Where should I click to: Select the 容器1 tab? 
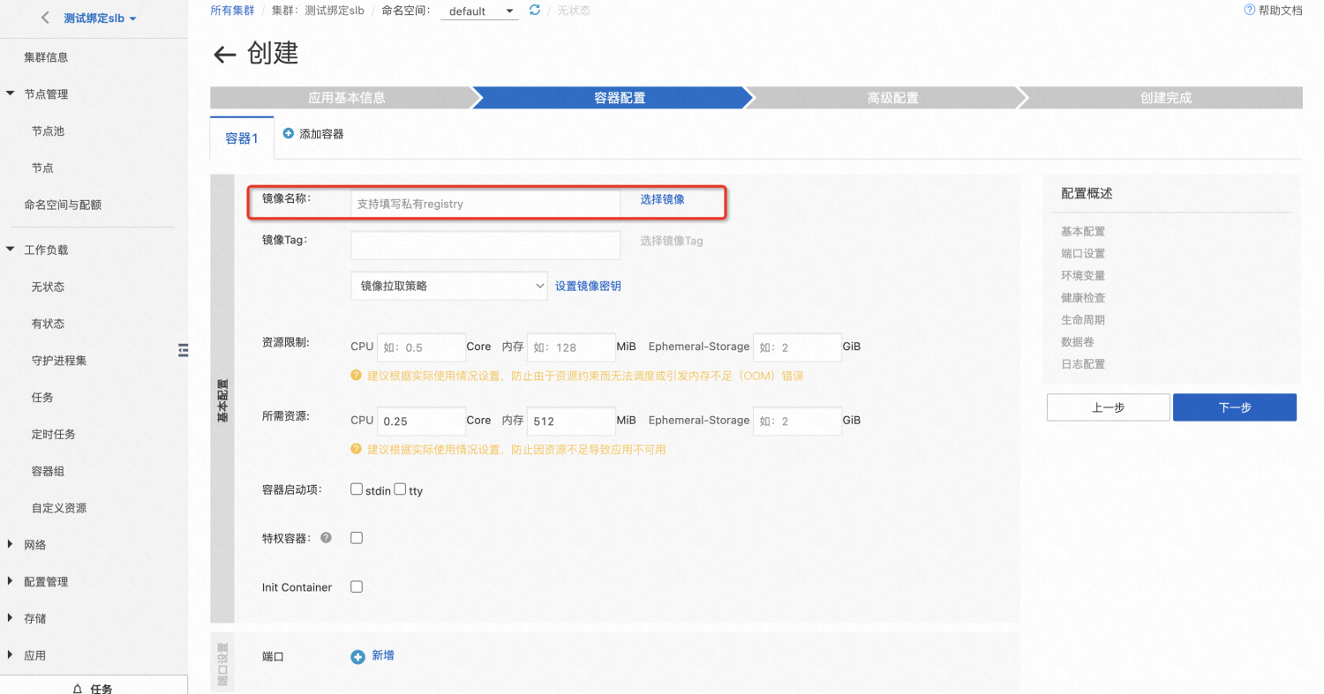(x=242, y=138)
